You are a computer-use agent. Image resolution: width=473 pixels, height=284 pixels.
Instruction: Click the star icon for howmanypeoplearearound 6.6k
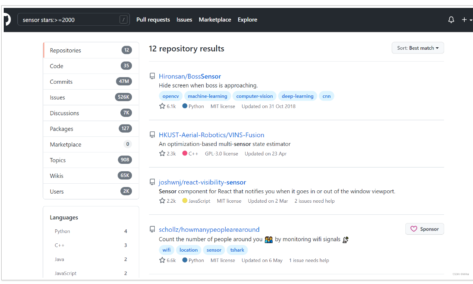coord(162,260)
